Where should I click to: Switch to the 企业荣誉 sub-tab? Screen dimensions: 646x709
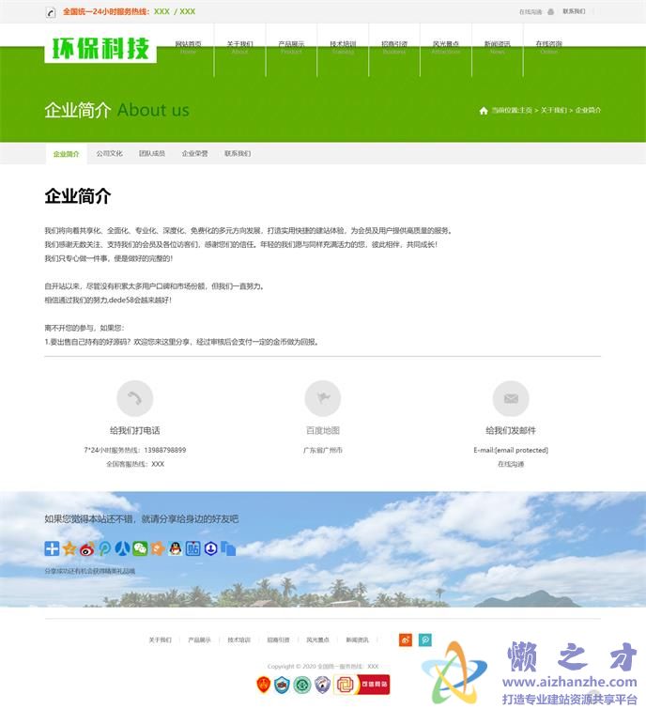(x=195, y=154)
